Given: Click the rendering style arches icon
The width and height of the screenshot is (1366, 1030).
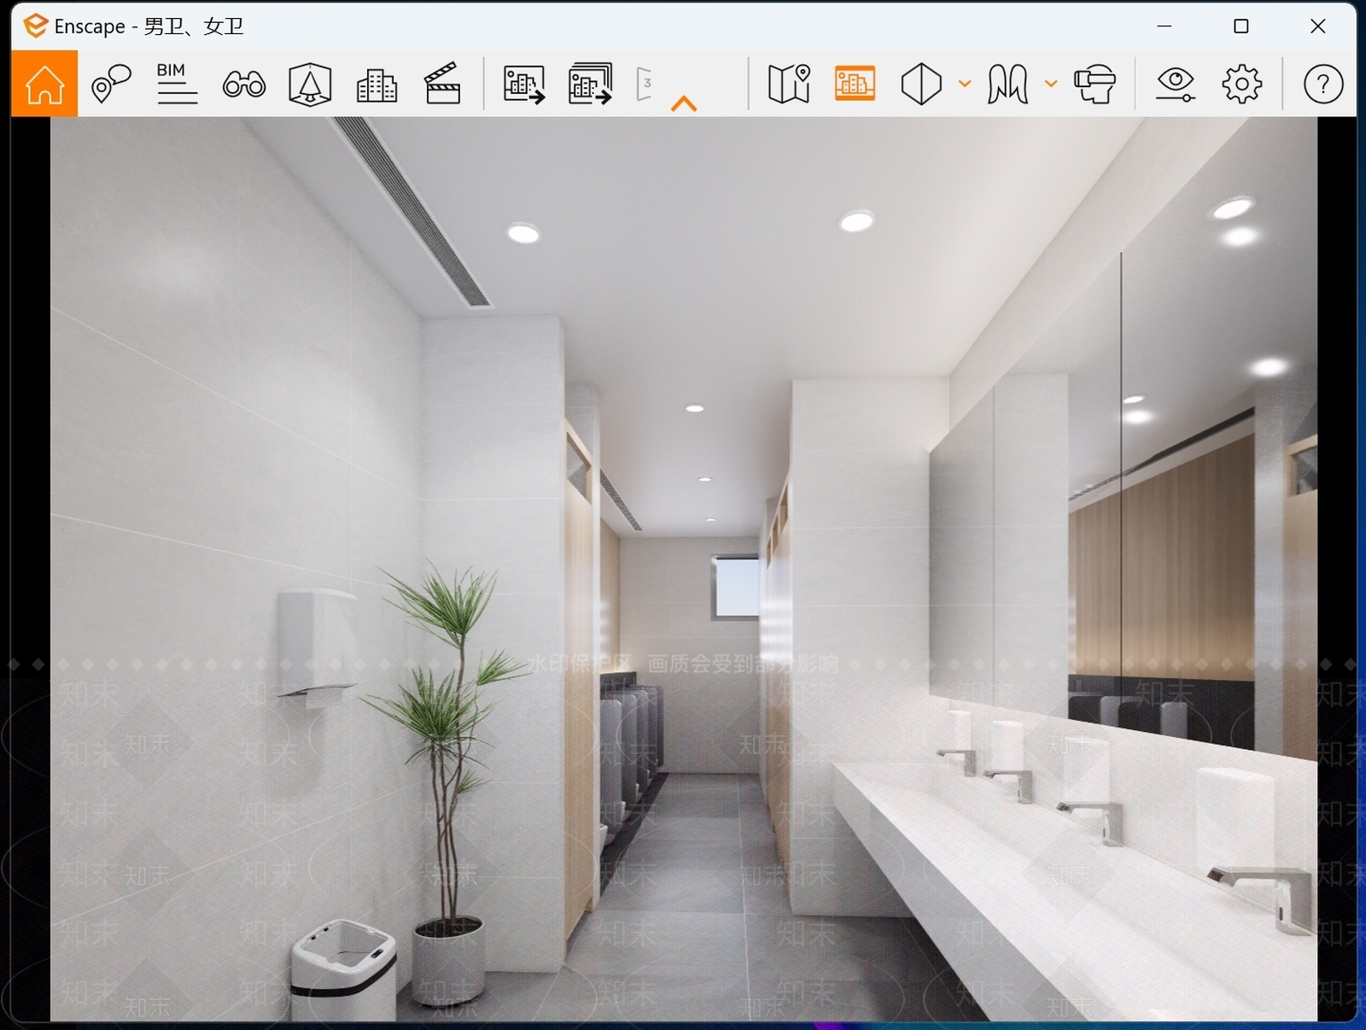Looking at the screenshot, I should 1007,85.
